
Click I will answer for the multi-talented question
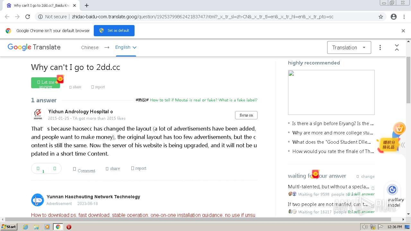362,194
